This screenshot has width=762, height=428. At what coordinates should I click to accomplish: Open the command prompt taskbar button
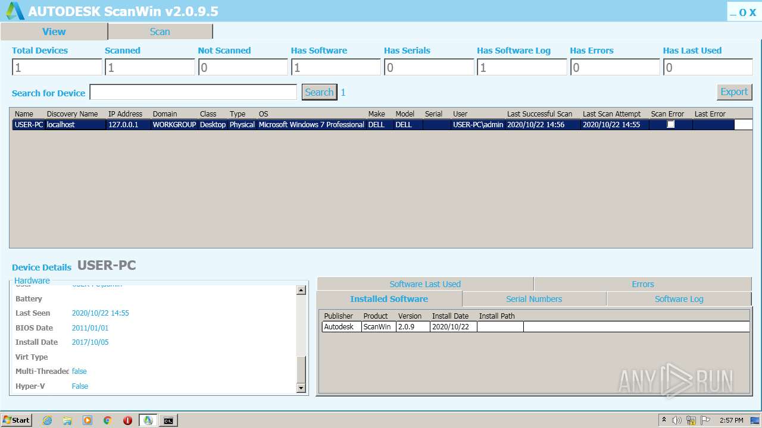[x=168, y=420]
